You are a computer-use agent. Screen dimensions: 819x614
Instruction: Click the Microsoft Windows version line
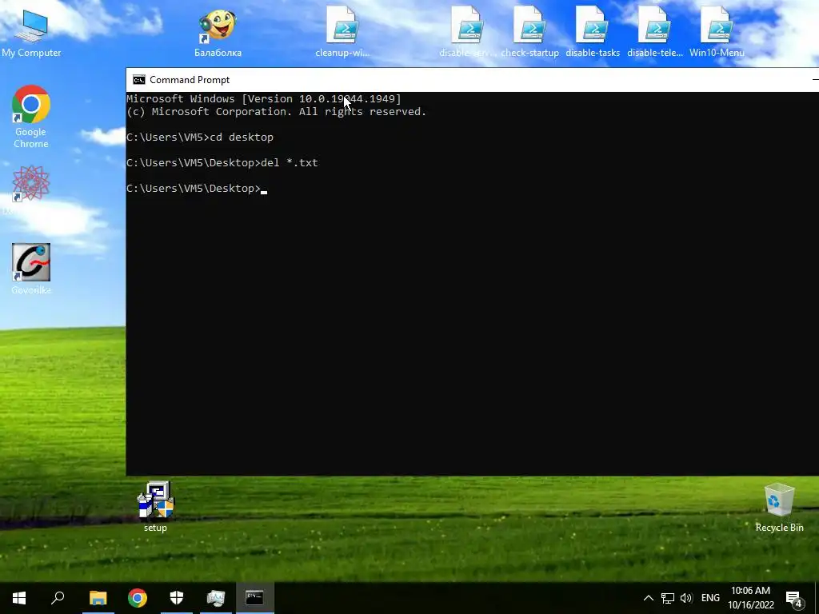264,98
